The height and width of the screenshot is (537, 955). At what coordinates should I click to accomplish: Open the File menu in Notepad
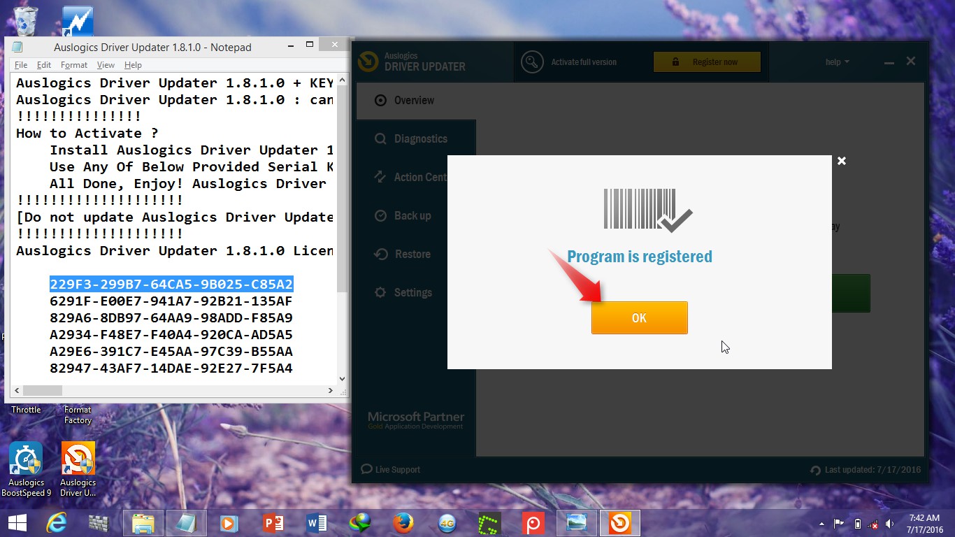(21, 65)
